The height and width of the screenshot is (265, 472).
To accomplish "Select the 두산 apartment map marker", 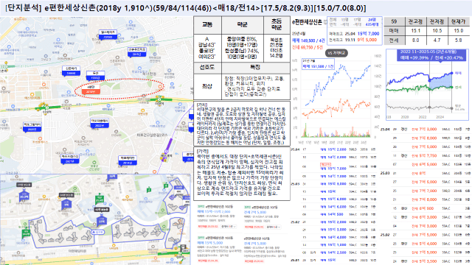I will point(95,75).
